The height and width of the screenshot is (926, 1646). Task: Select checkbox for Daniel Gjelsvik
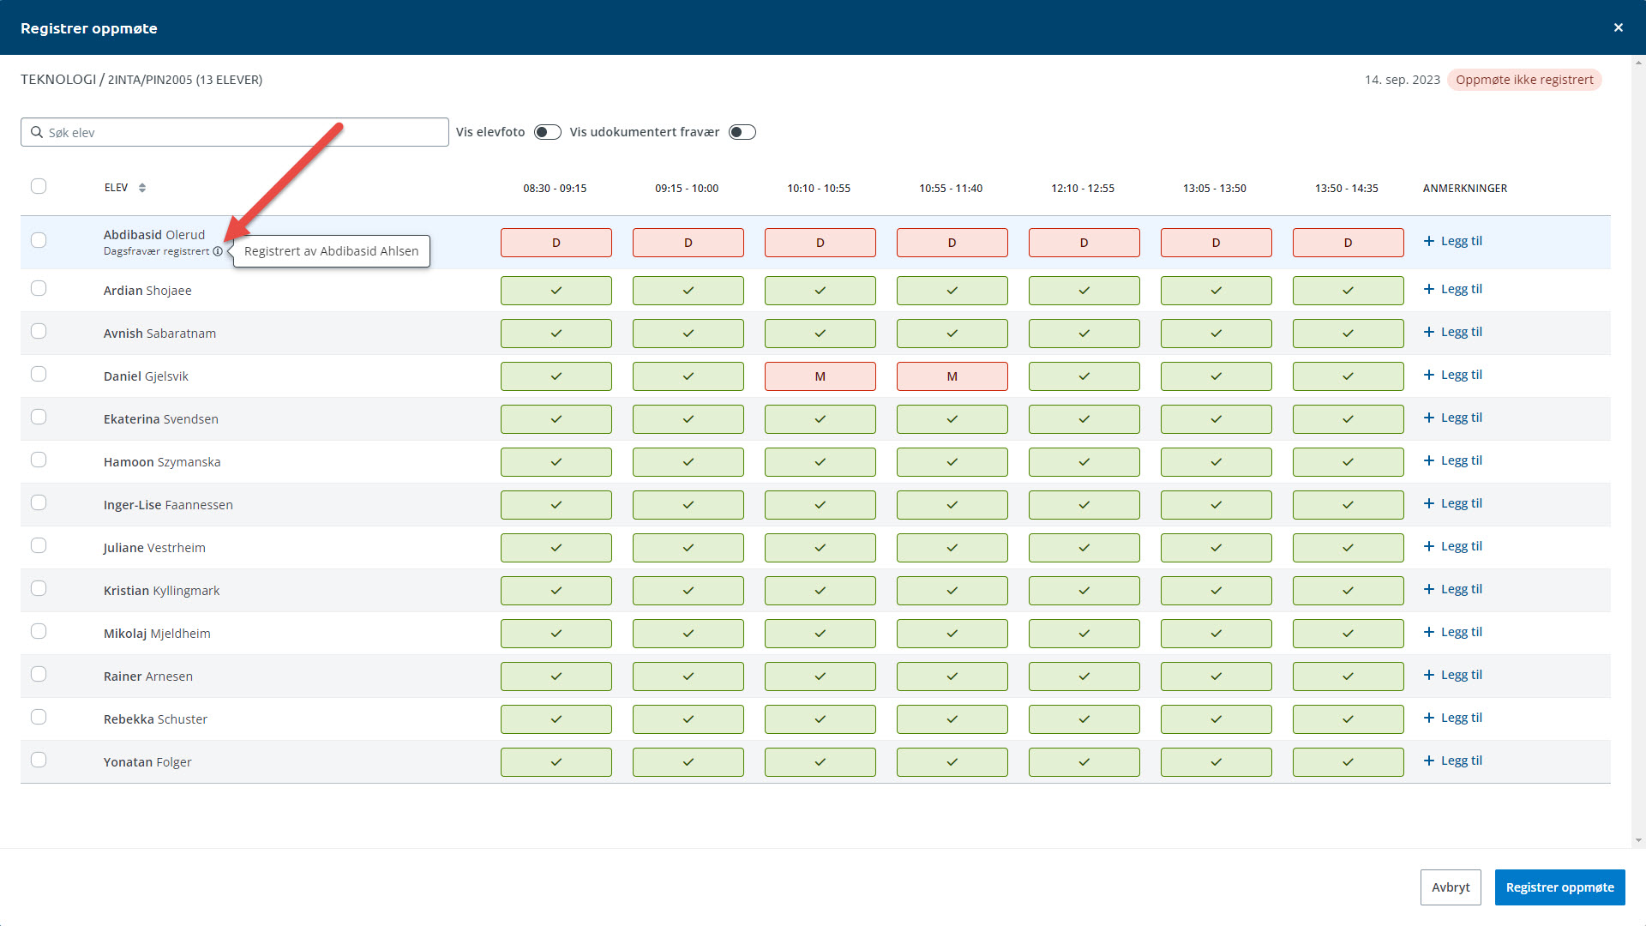point(39,374)
